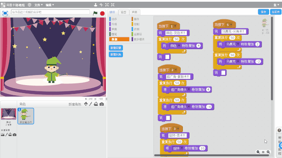Screen dimensions: 282x158
Task: Switch to the 脚本 tab
Action: pyautogui.click(x=112, y=12)
